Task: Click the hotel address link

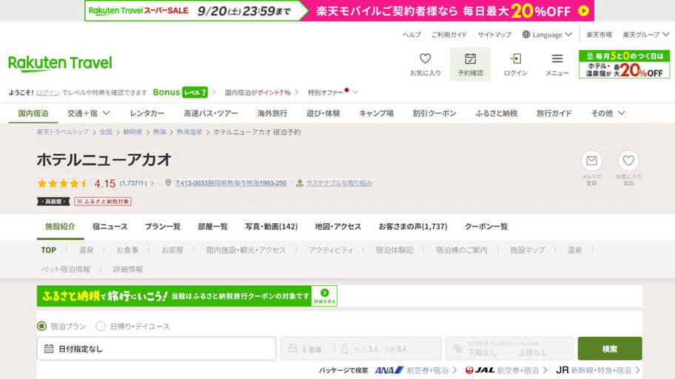Action: click(x=230, y=183)
